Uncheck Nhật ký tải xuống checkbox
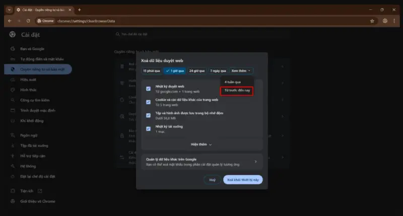 [148, 129]
